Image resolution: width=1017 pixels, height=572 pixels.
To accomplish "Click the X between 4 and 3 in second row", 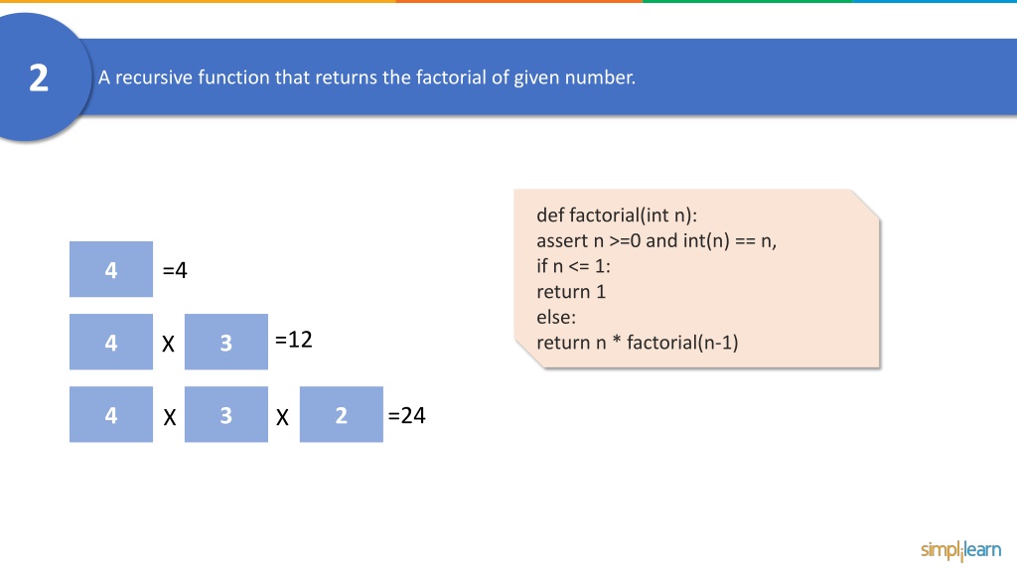I will point(168,344).
